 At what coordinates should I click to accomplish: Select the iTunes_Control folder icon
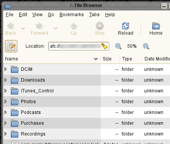pyautogui.click(x=15, y=91)
